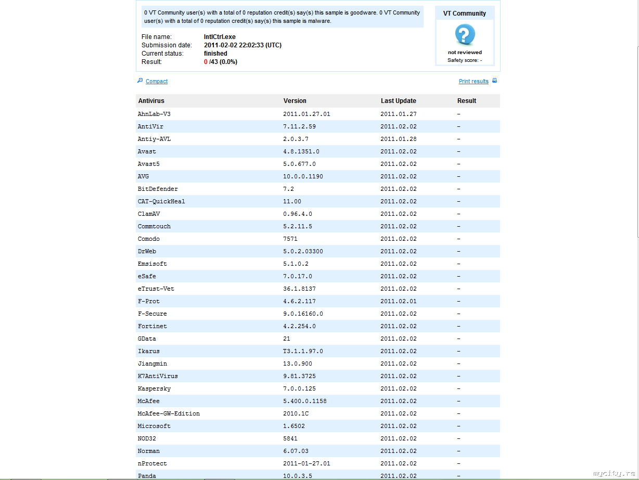
Task: Select the BitDefender row name
Action: (x=158, y=189)
